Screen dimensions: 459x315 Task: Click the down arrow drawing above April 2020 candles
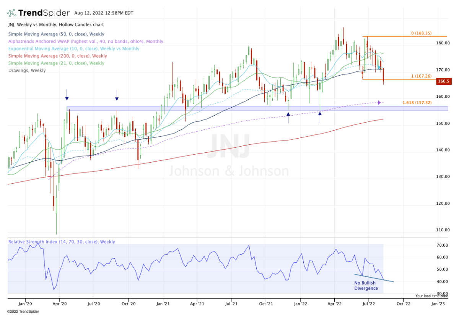point(67,95)
